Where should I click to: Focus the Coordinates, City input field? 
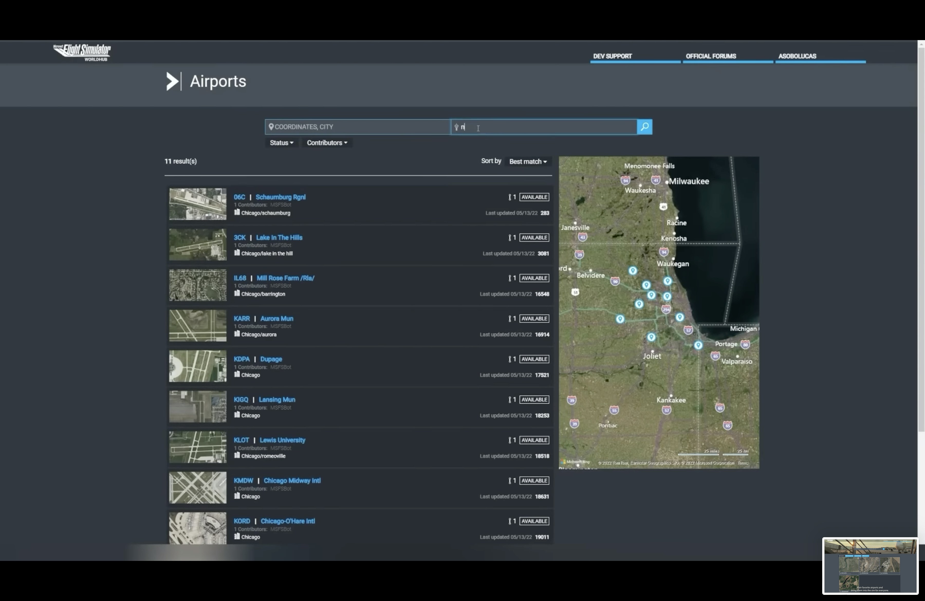pyautogui.click(x=358, y=127)
